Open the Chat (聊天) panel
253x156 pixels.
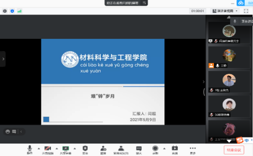pyautogui.click(x=139, y=150)
